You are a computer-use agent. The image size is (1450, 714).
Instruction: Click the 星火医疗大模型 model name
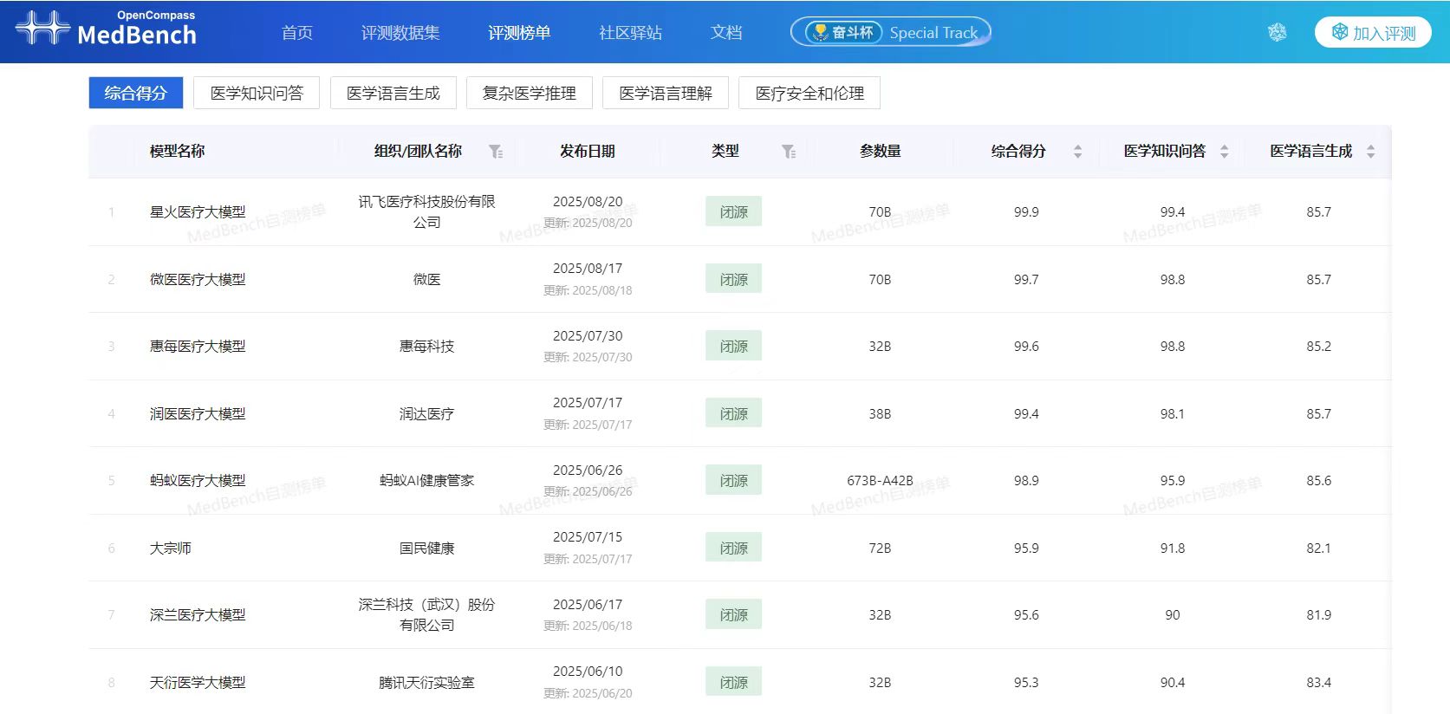(x=198, y=212)
